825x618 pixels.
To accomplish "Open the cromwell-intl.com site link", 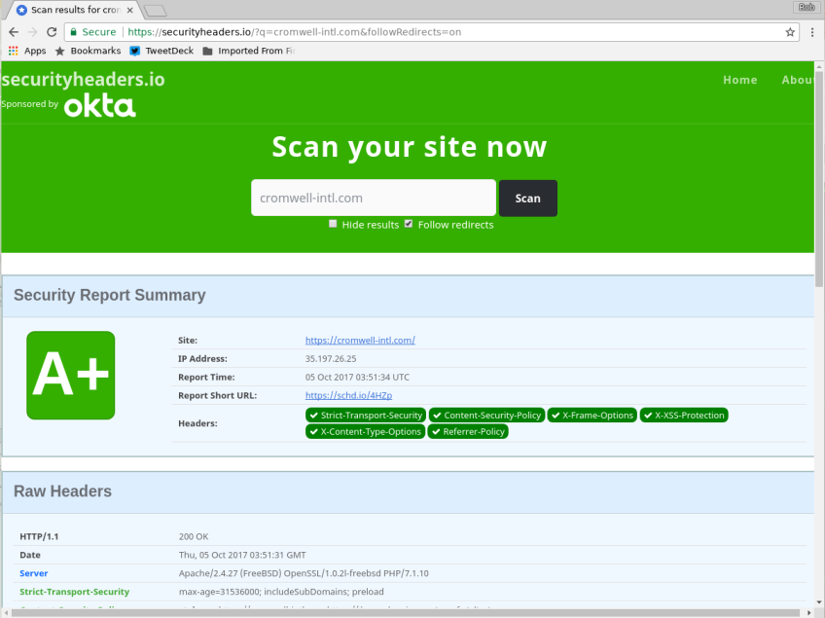I will tap(360, 340).
